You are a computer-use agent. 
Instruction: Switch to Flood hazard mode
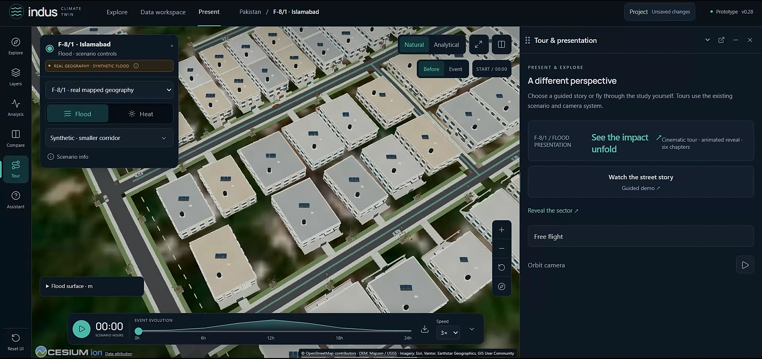[77, 114]
